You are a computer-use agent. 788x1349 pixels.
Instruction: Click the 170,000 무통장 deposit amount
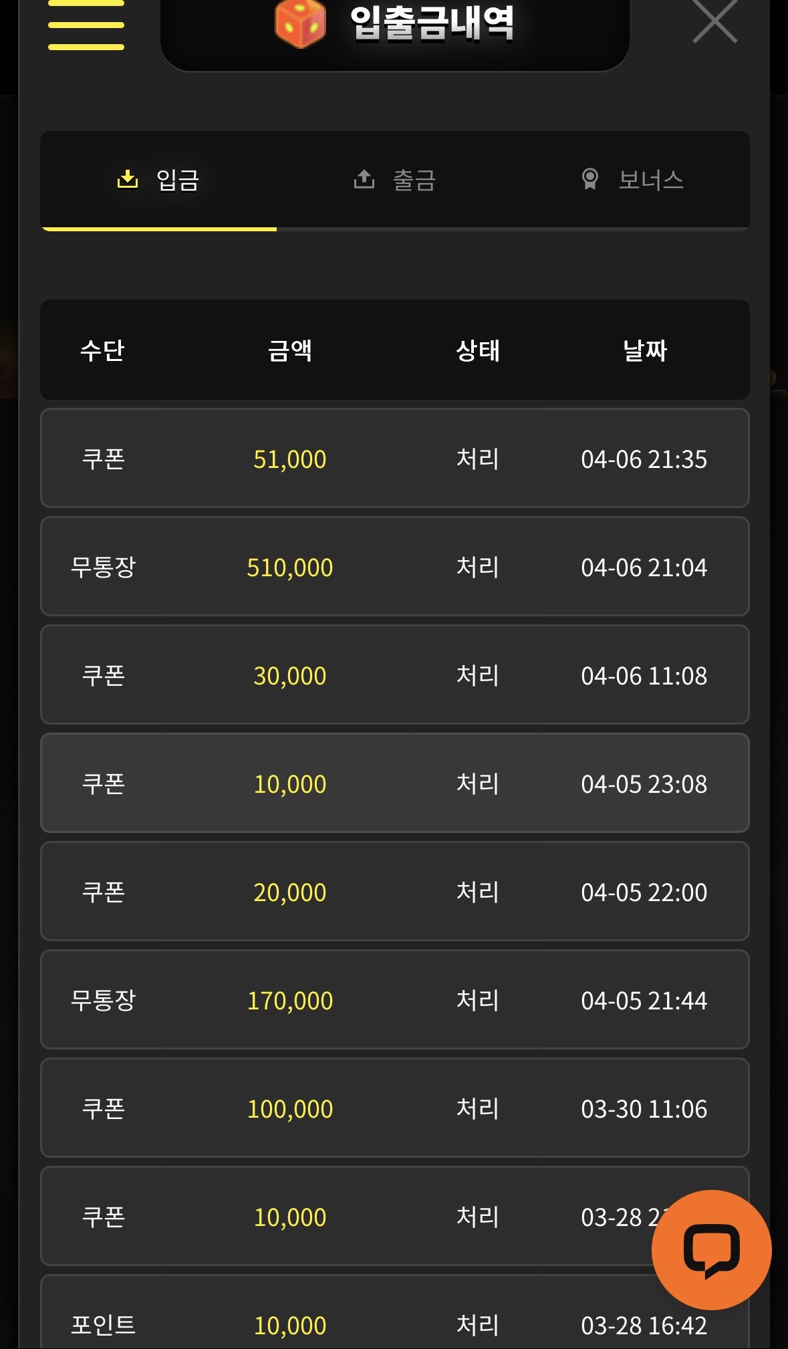tap(289, 1001)
